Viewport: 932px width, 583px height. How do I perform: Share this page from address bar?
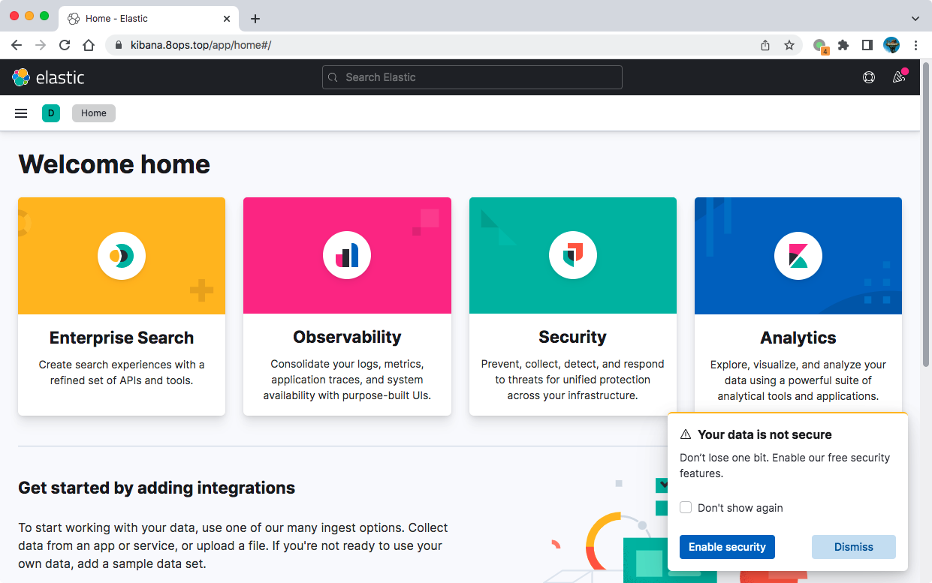coord(765,45)
